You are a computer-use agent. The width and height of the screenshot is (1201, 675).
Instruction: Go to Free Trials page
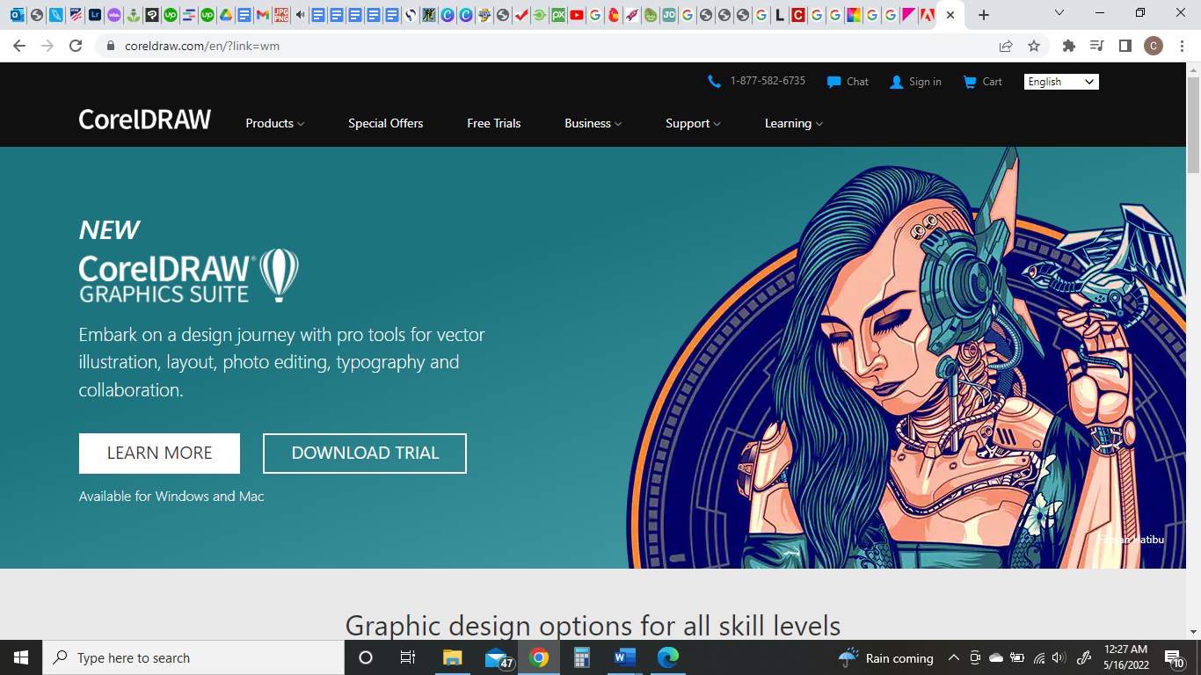pos(494,123)
